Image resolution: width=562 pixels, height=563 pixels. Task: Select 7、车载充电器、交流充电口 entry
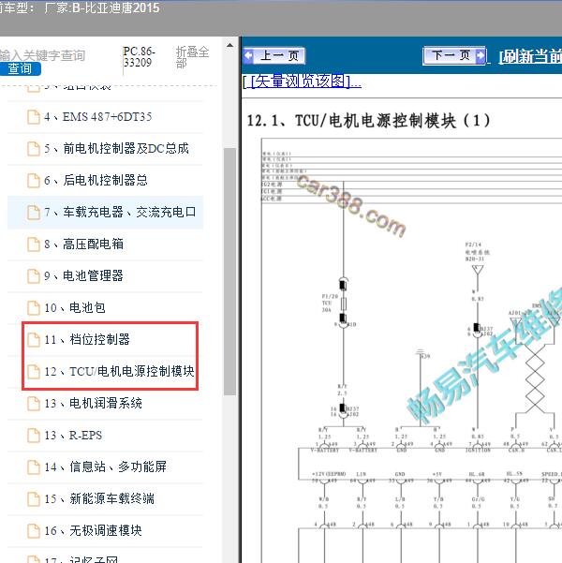tap(105, 213)
